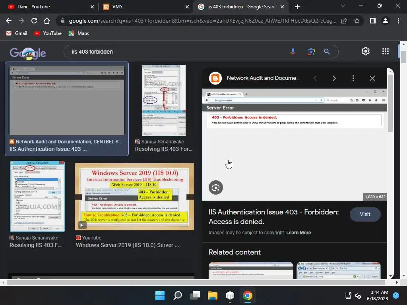Click the Visit button
This screenshot has height=305, width=407.
click(x=365, y=214)
